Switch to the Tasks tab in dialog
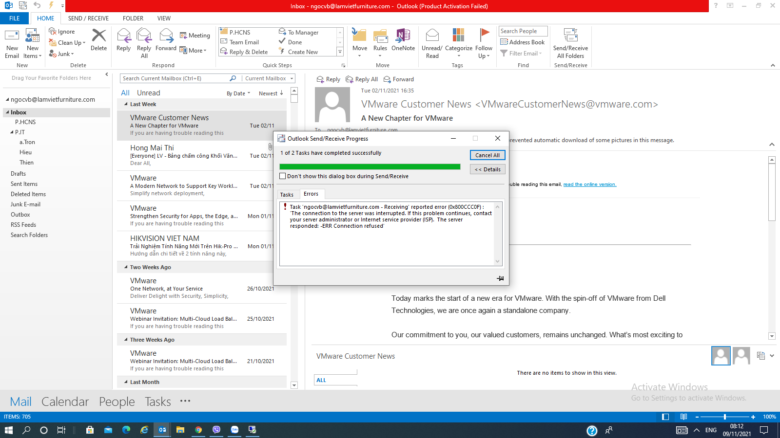Screen dimensions: 780x438 pyautogui.click(x=287, y=195)
